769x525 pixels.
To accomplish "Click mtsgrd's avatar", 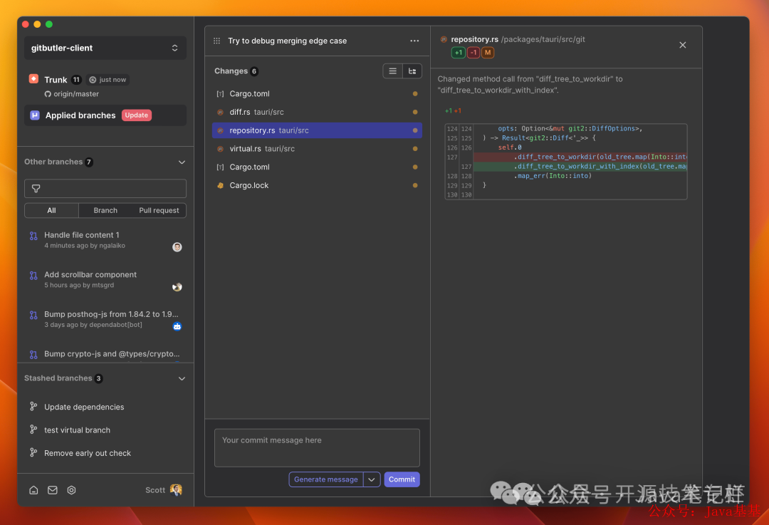I will [x=177, y=287].
